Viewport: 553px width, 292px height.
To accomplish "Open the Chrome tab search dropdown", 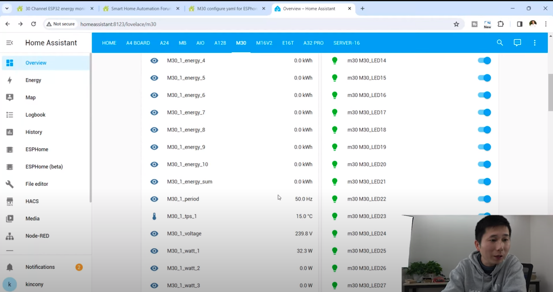I will click(7, 9).
